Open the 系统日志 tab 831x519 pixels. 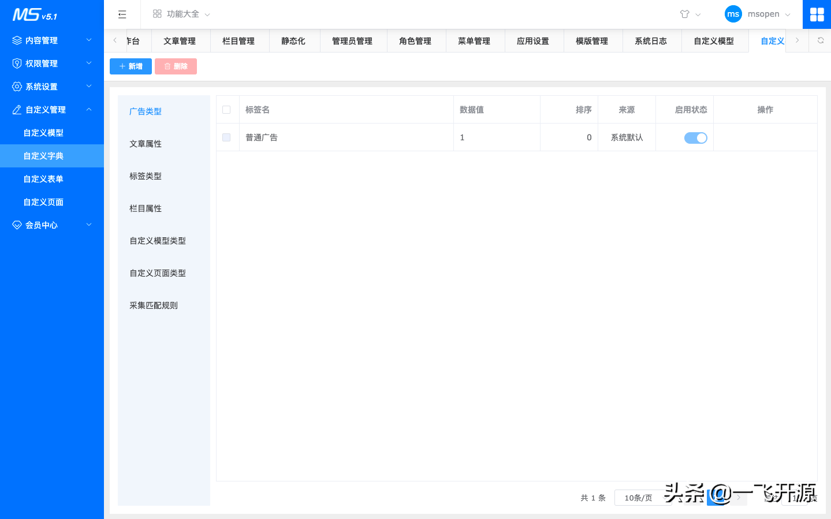652,40
